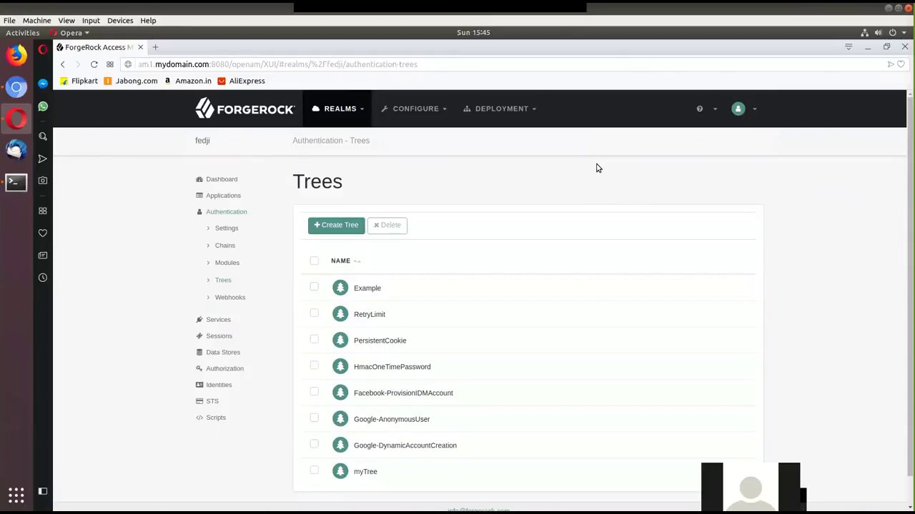Image resolution: width=915 pixels, height=514 pixels.
Task: Click the RetryLimit tree icon
Action: click(340, 314)
